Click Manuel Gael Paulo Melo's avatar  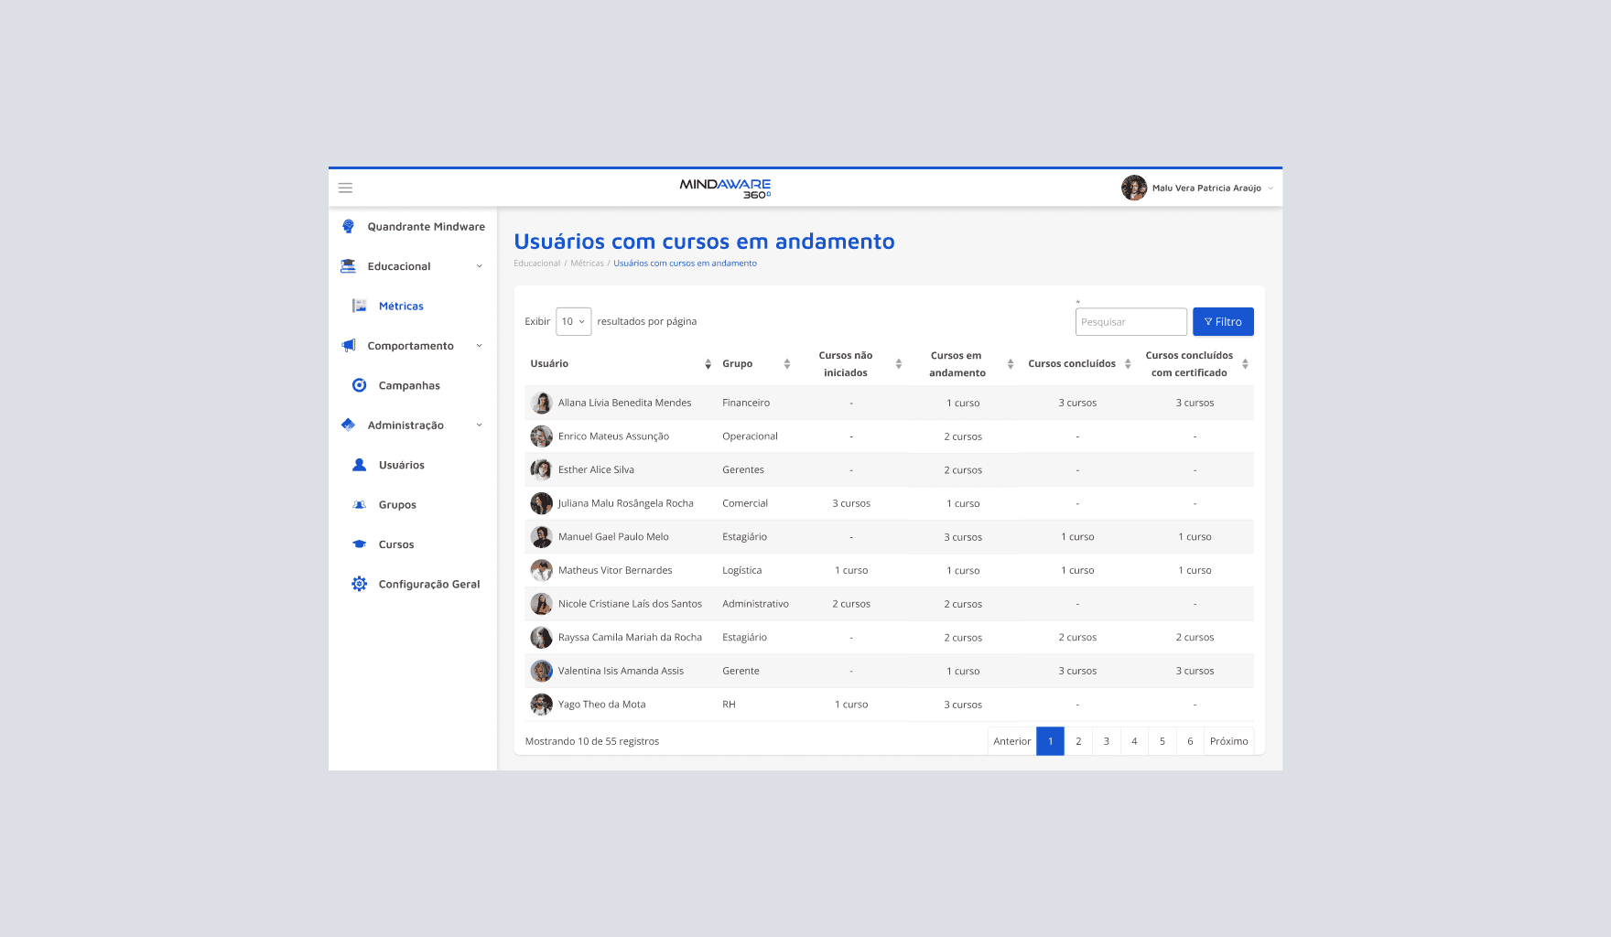[542, 537]
